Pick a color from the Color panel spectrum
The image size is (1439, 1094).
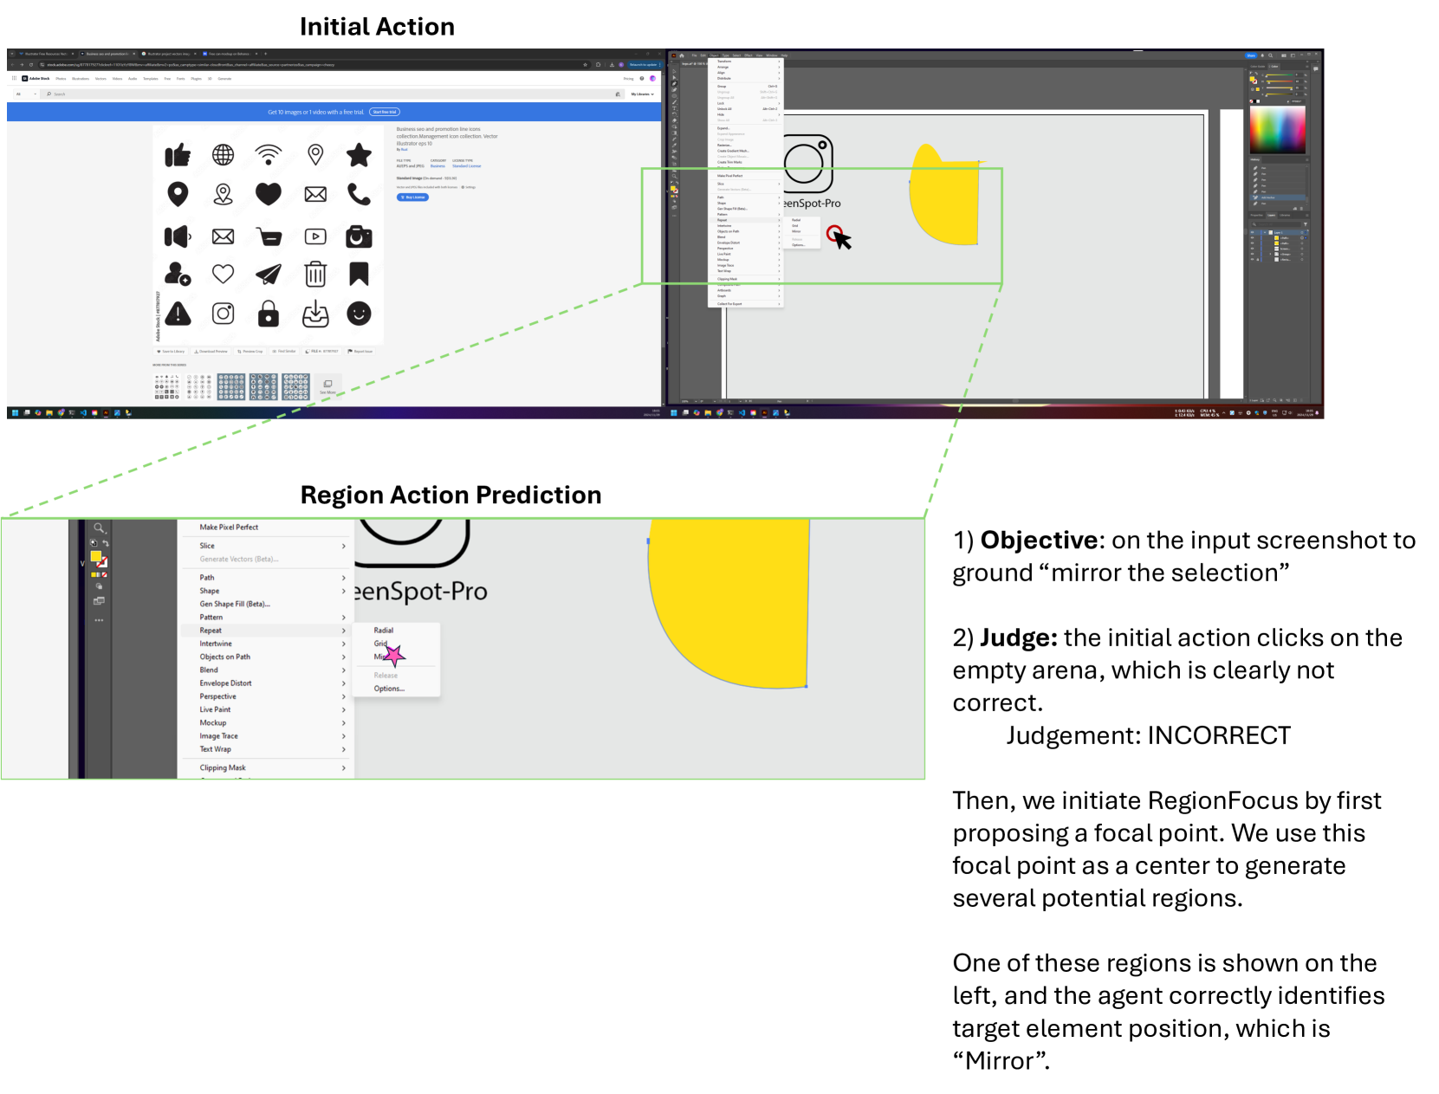1277,130
